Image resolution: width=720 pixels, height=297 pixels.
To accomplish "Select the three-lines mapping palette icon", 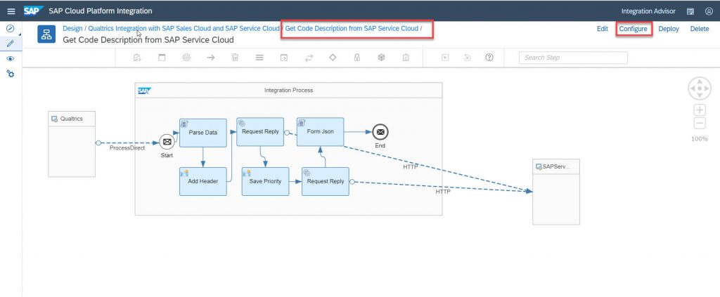I will 259,58.
